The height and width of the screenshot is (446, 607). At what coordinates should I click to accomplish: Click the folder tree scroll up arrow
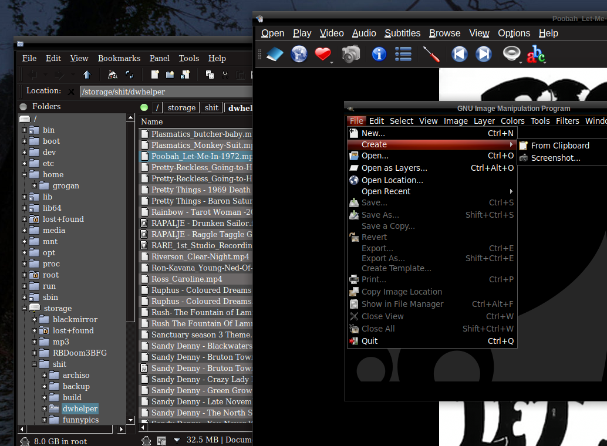pos(130,117)
